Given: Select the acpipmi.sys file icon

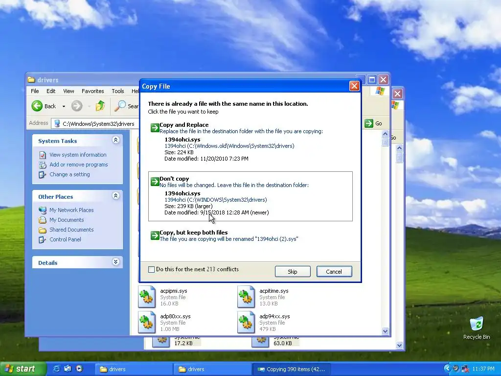Looking at the screenshot, I should (147, 297).
